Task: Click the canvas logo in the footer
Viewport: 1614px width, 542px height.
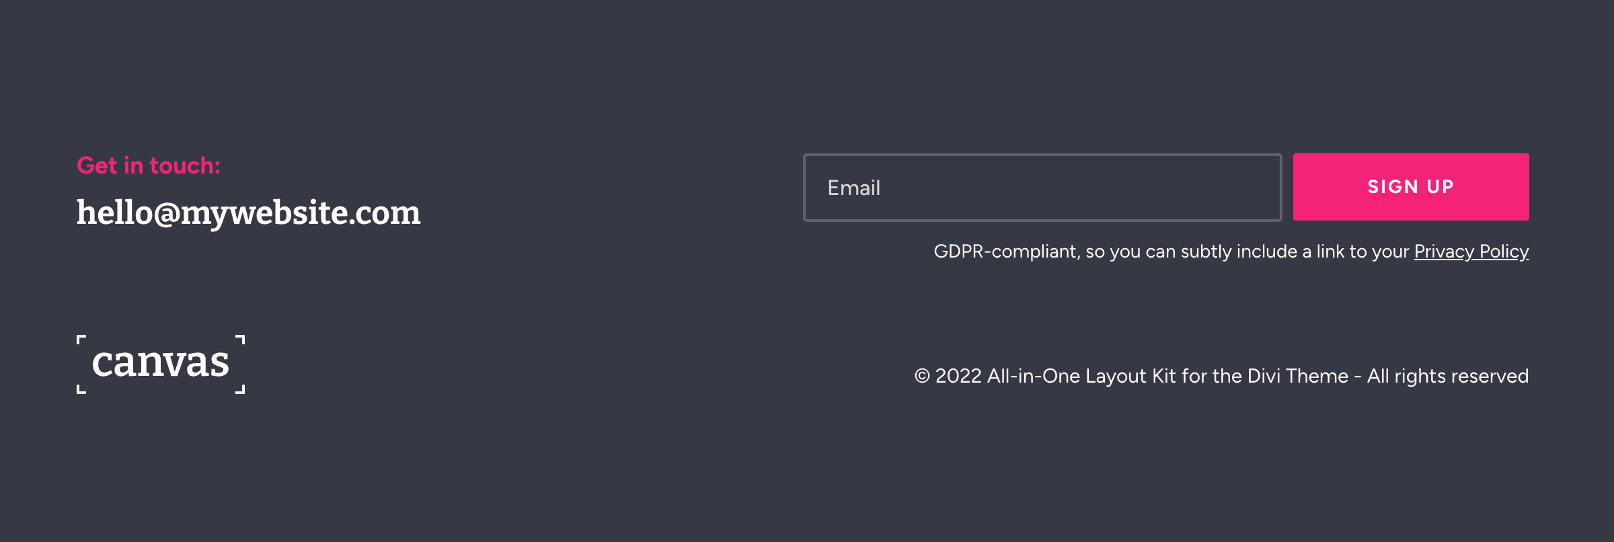Action: 161,364
